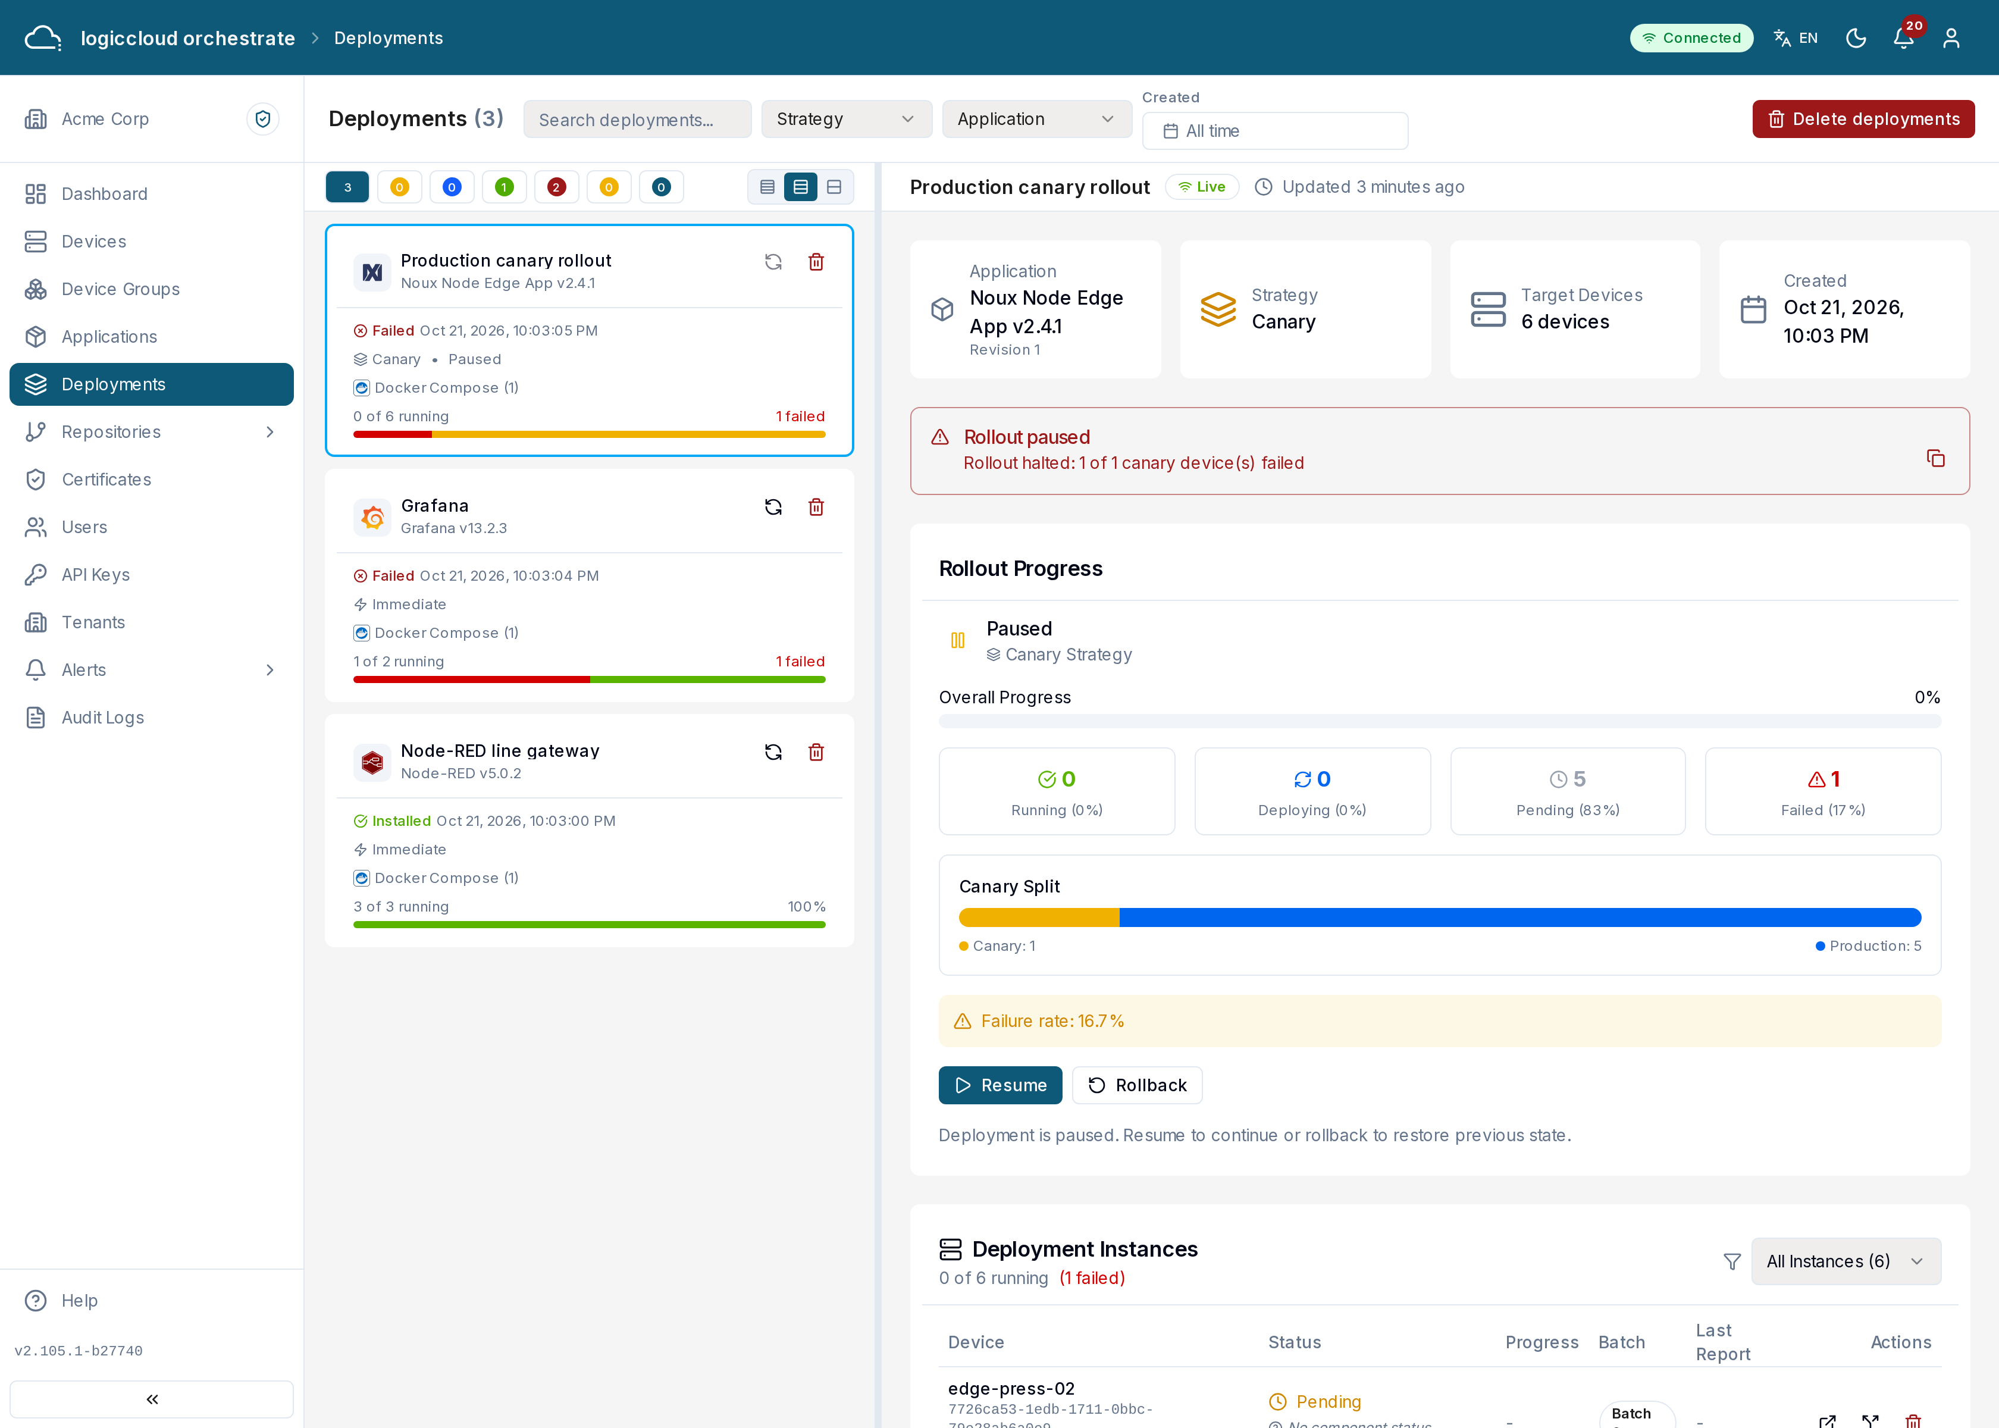
Task: Toggle the red 2 failed status filter
Action: (x=556, y=187)
